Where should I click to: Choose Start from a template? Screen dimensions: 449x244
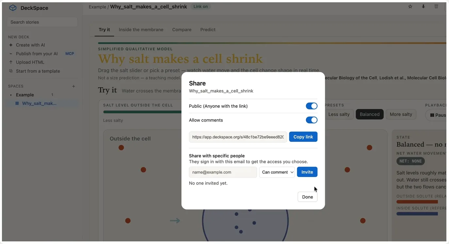pyautogui.click(x=38, y=71)
